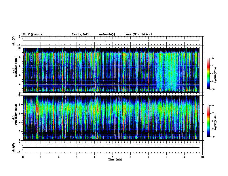Click the "-10" tick on ch.1 color bar

213,89
